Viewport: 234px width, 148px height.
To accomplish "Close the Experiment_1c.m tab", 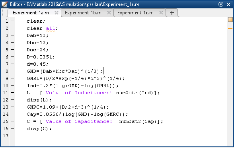I will click(161, 13).
